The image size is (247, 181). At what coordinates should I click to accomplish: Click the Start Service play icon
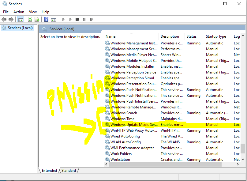click(x=63, y=19)
